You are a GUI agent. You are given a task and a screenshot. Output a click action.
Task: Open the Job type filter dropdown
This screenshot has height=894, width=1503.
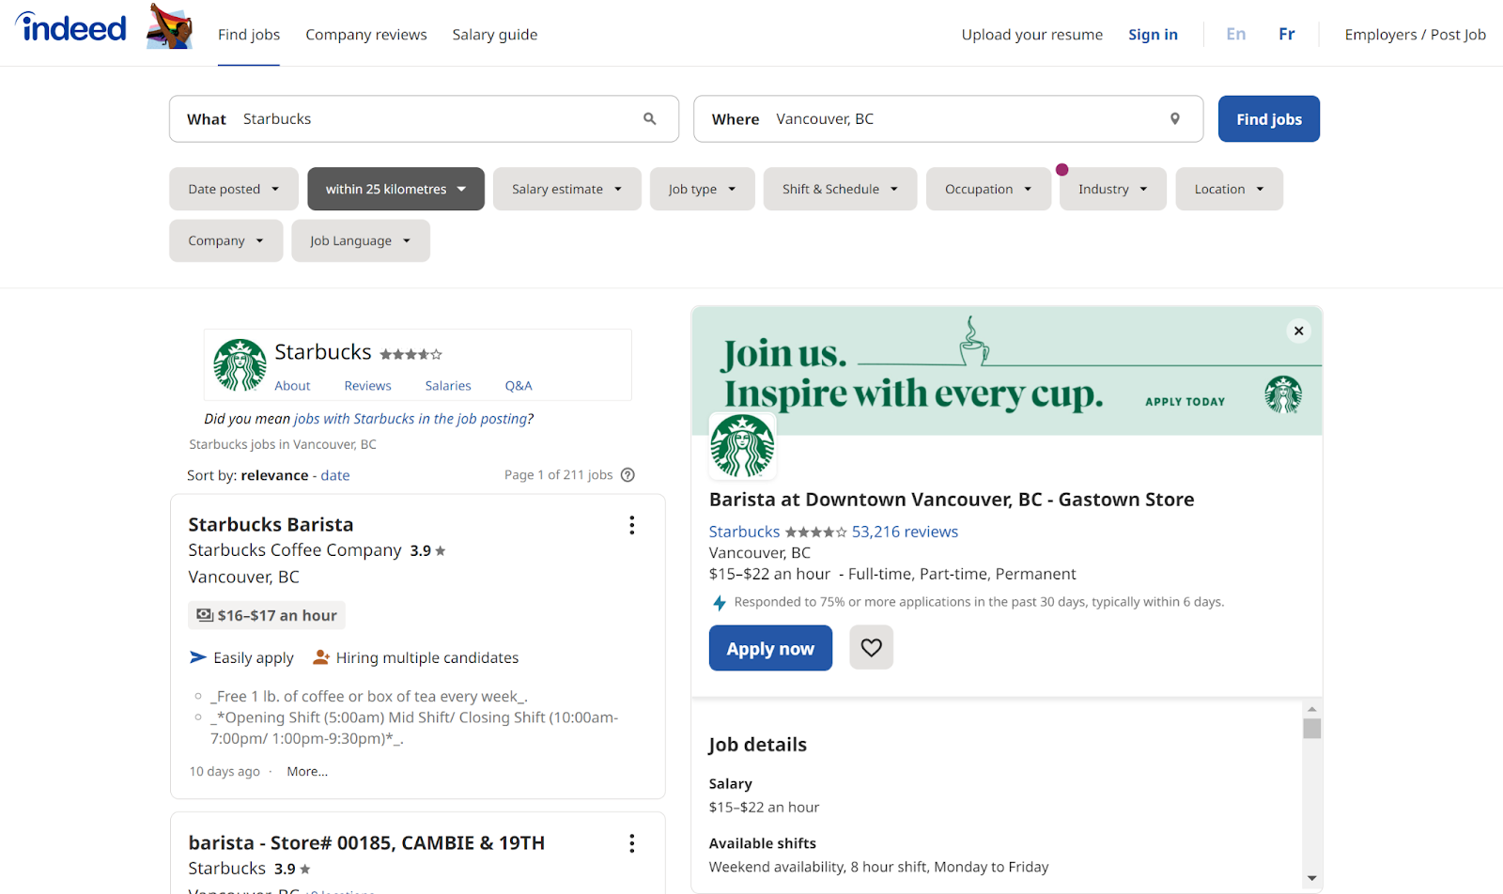703,189
